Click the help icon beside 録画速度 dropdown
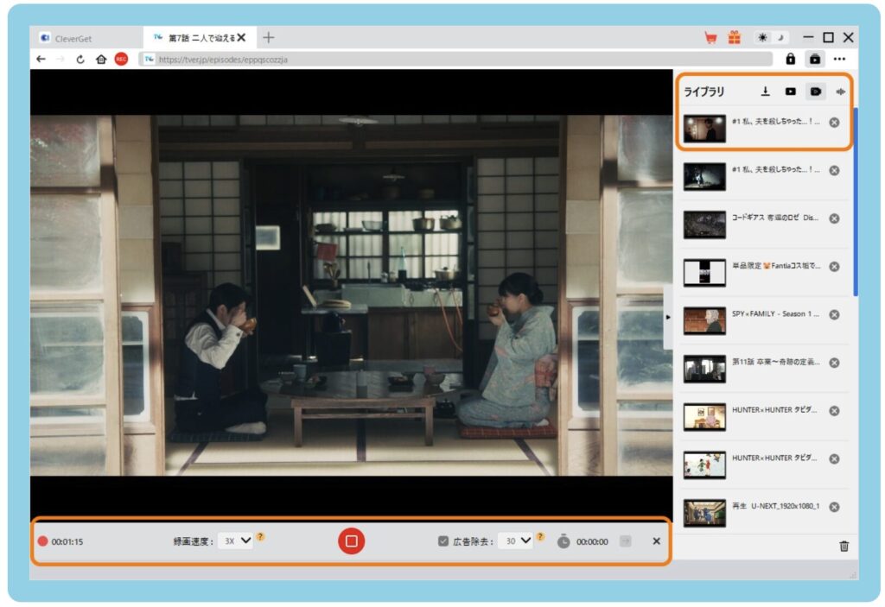This screenshot has width=885, height=607. (x=260, y=536)
